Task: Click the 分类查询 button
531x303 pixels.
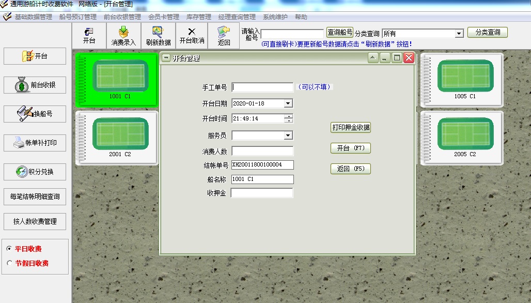Action: (488, 32)
